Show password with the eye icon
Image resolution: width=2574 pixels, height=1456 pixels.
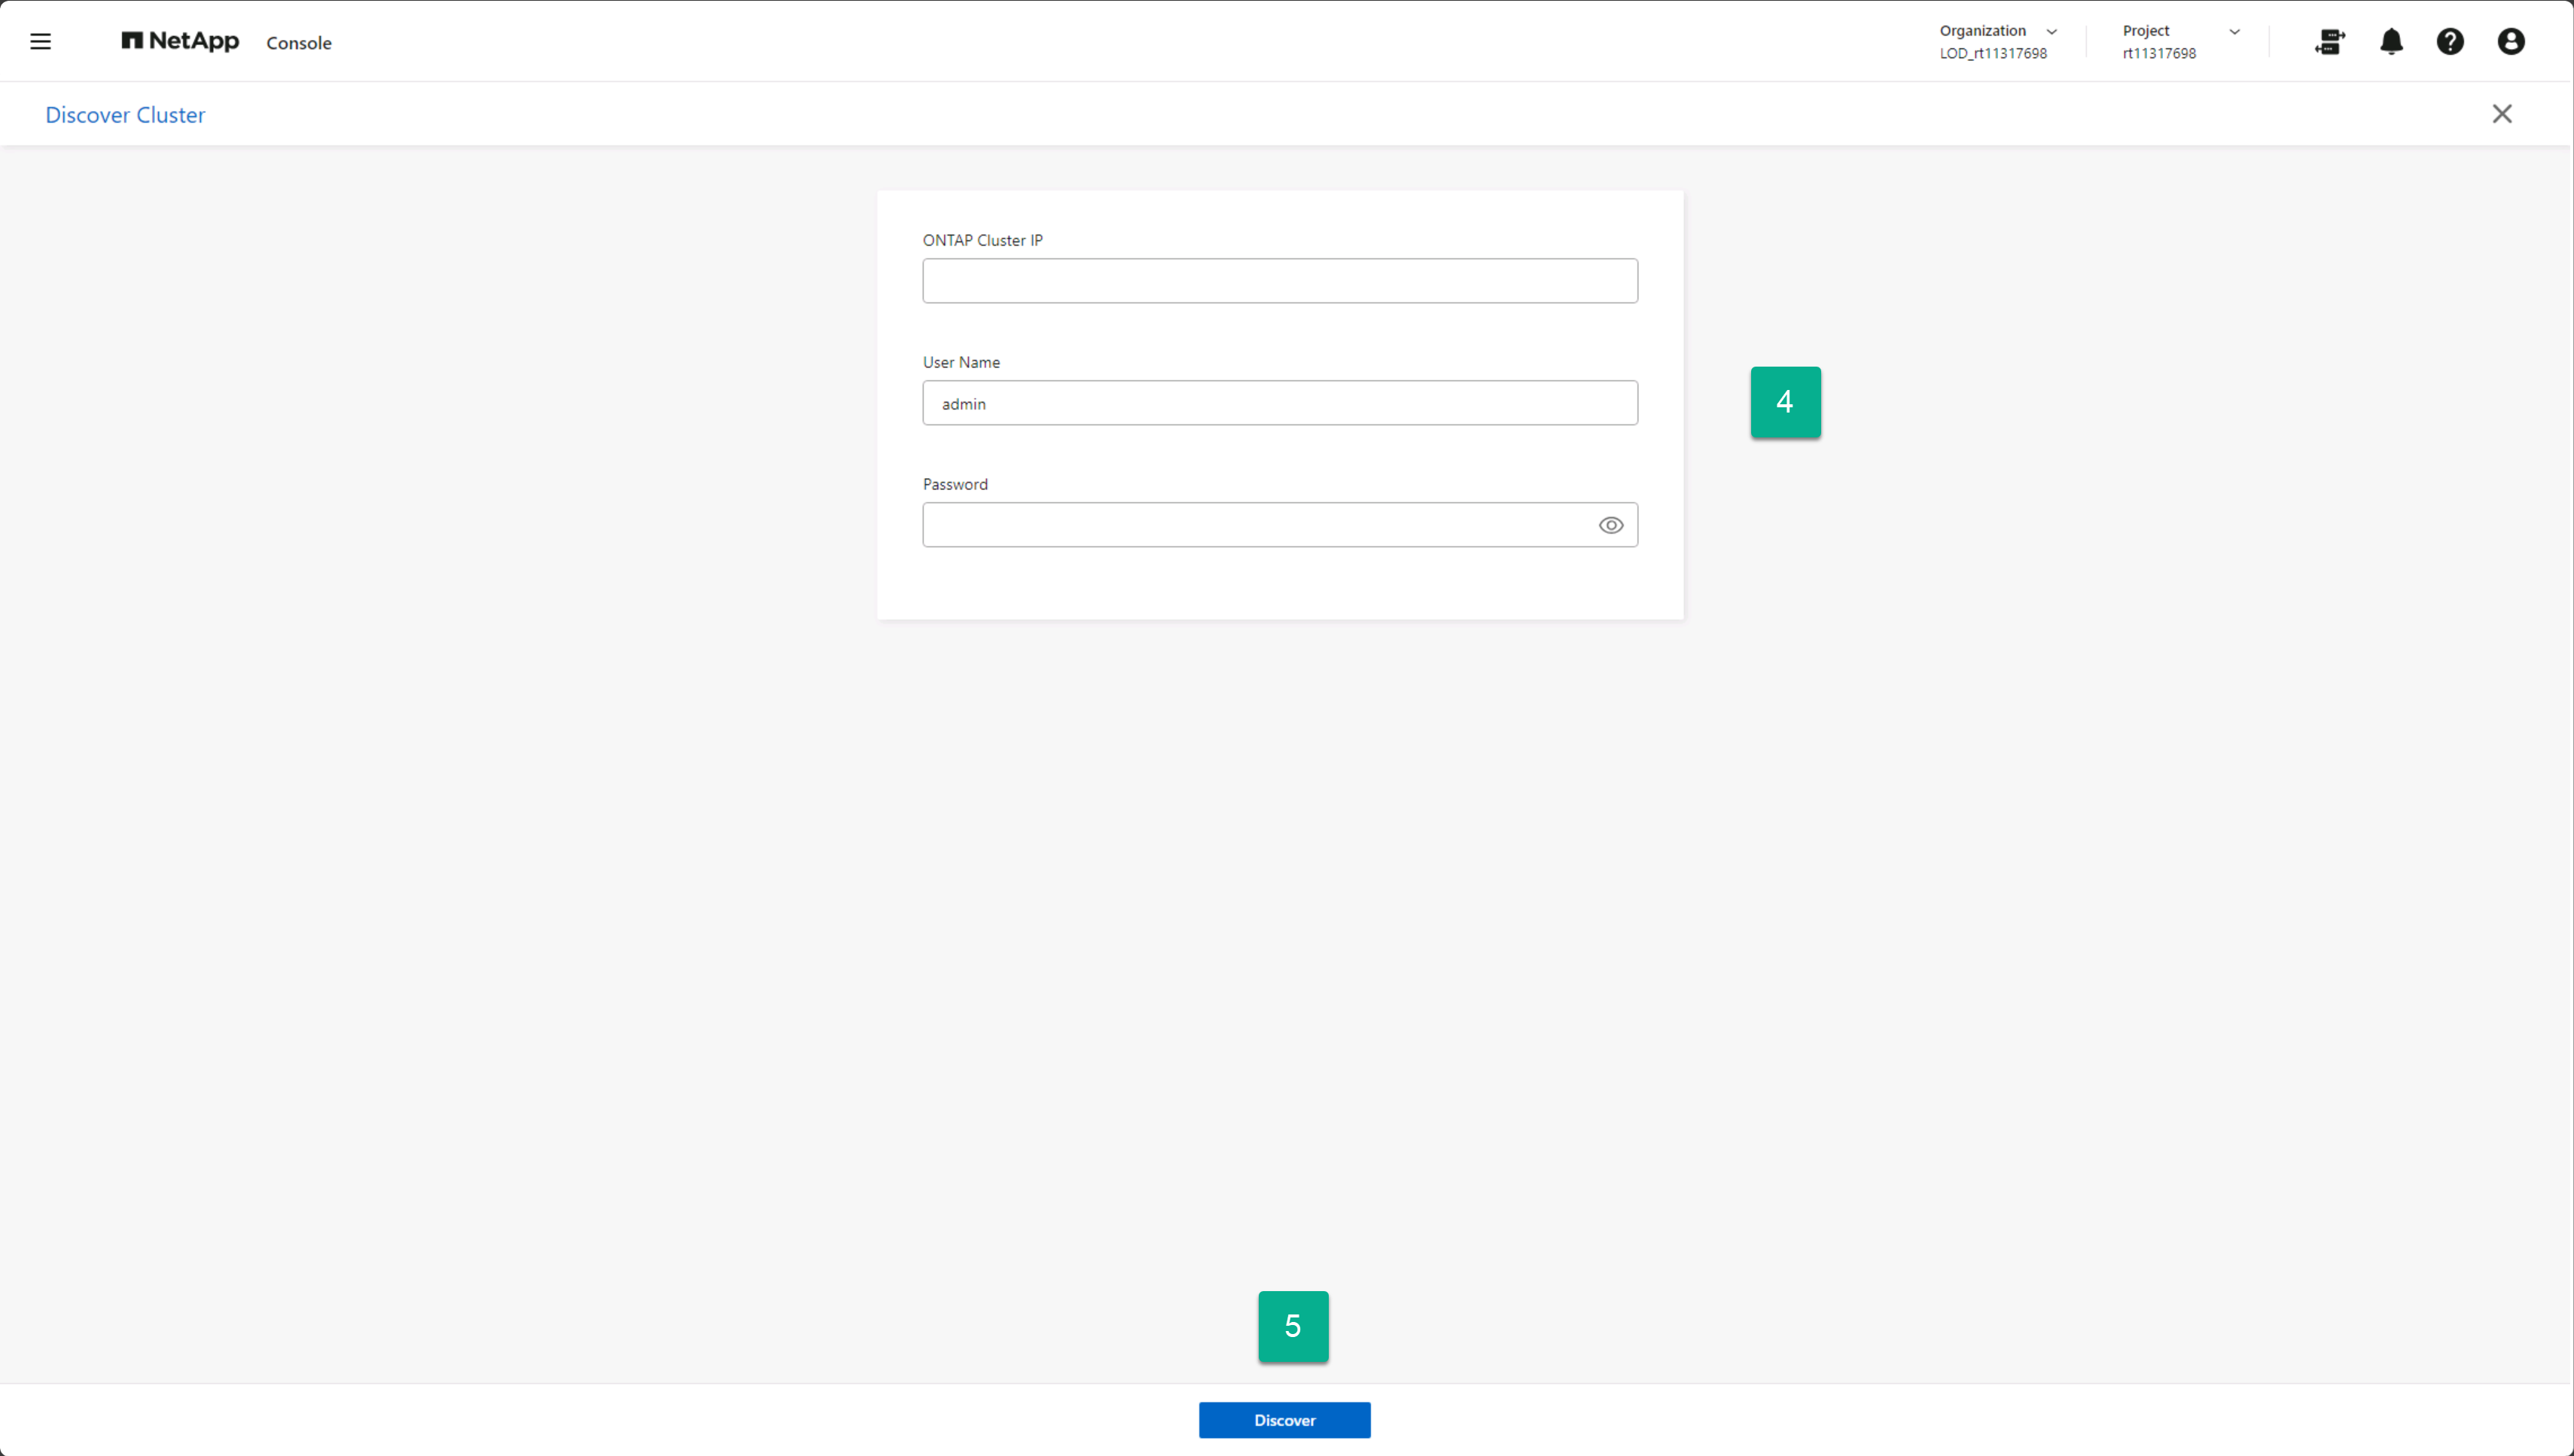tap(1610, 525)
